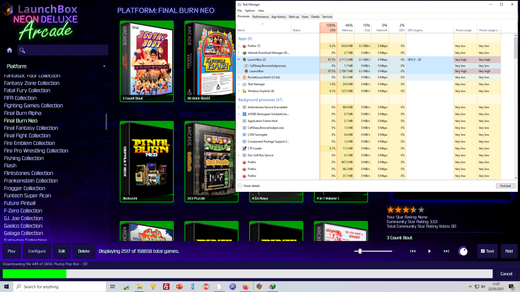Click the network tray icon
The height and width of the screenshot is (292, 520).
click(477, 287)
